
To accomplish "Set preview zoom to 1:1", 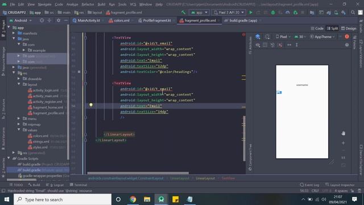I will pyautogui.click(x=344, y=158).
